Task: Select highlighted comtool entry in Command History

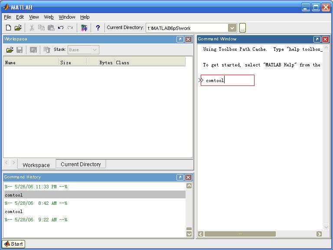Action: pyautogui.click(x=95, y=195)
